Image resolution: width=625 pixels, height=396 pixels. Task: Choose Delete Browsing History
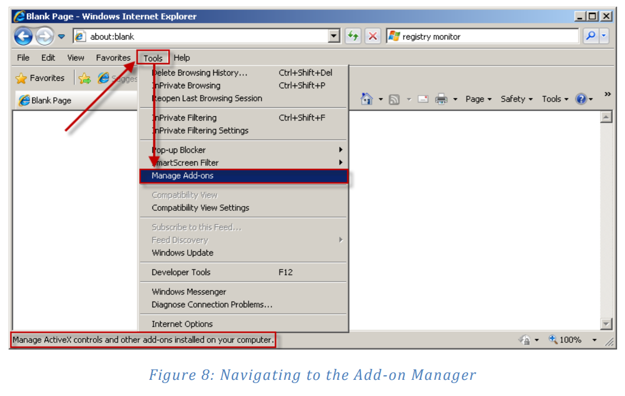point(243,73)
